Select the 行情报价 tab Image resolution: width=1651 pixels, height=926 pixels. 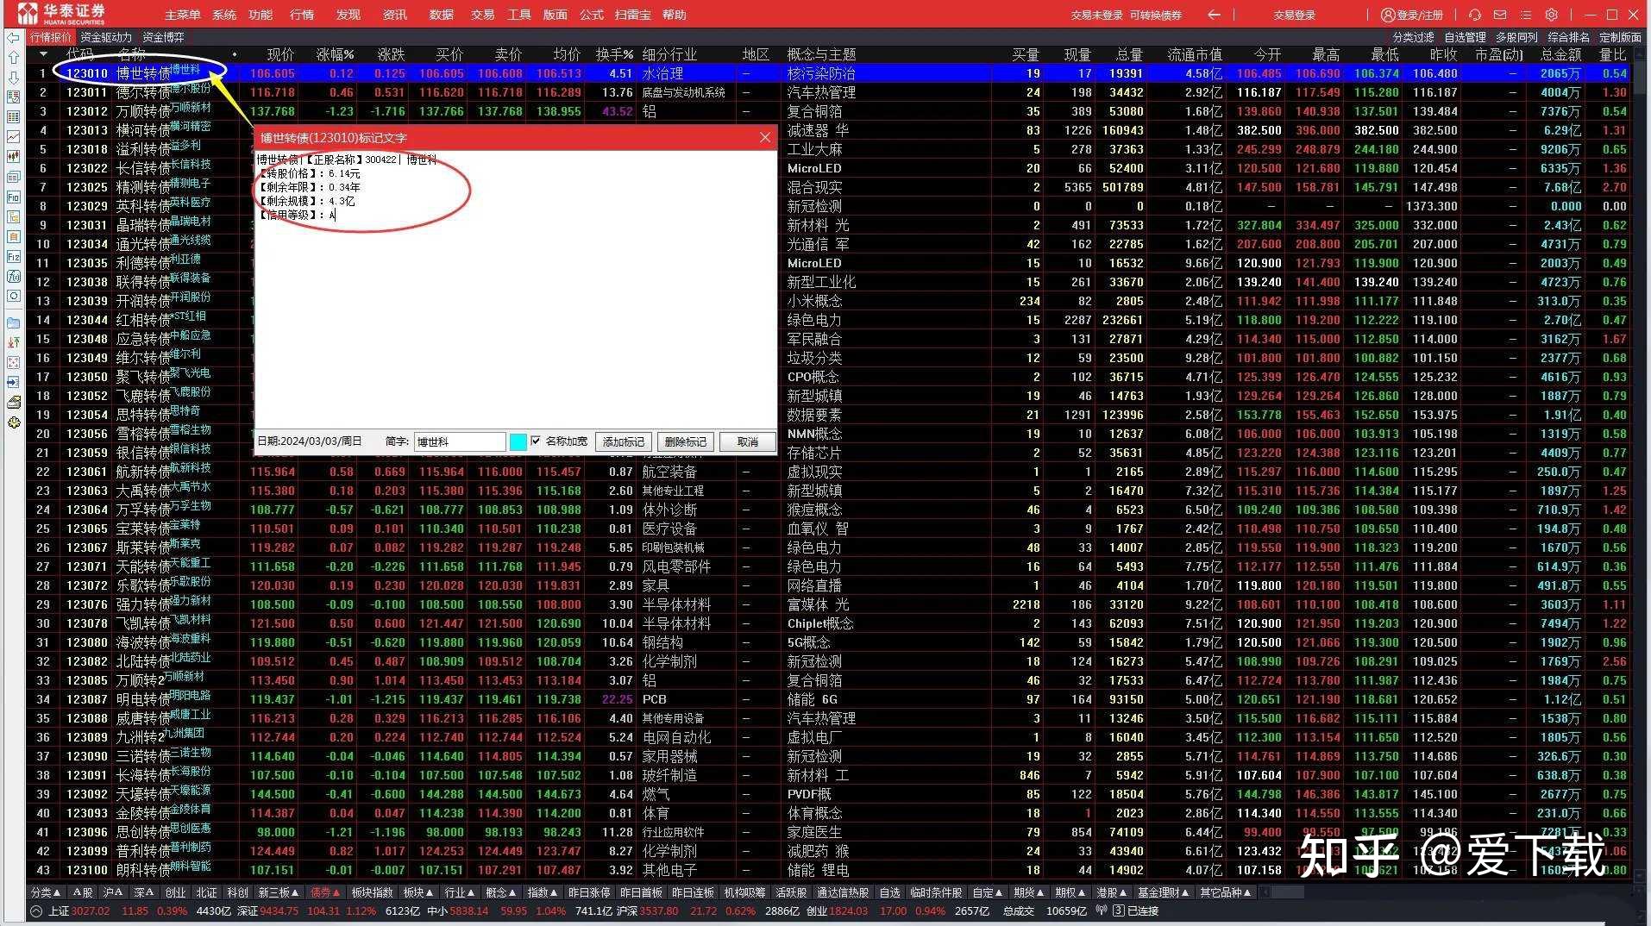point(51,37)
